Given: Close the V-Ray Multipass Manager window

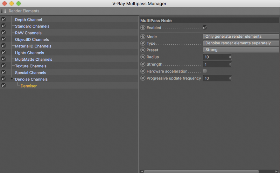Looking at the screenshot, I should pos(5,3).
